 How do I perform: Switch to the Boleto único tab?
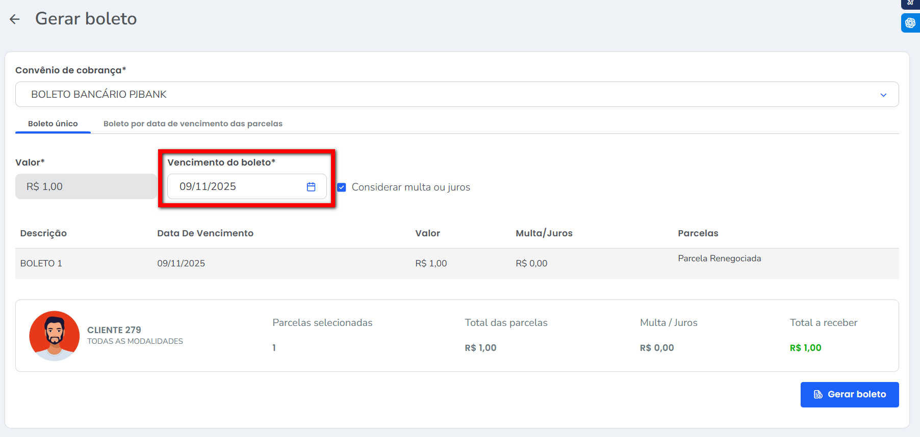click(x=53, y=124)
